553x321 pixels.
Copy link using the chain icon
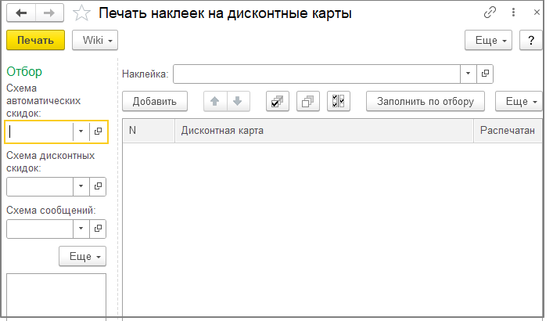point(490,13)
